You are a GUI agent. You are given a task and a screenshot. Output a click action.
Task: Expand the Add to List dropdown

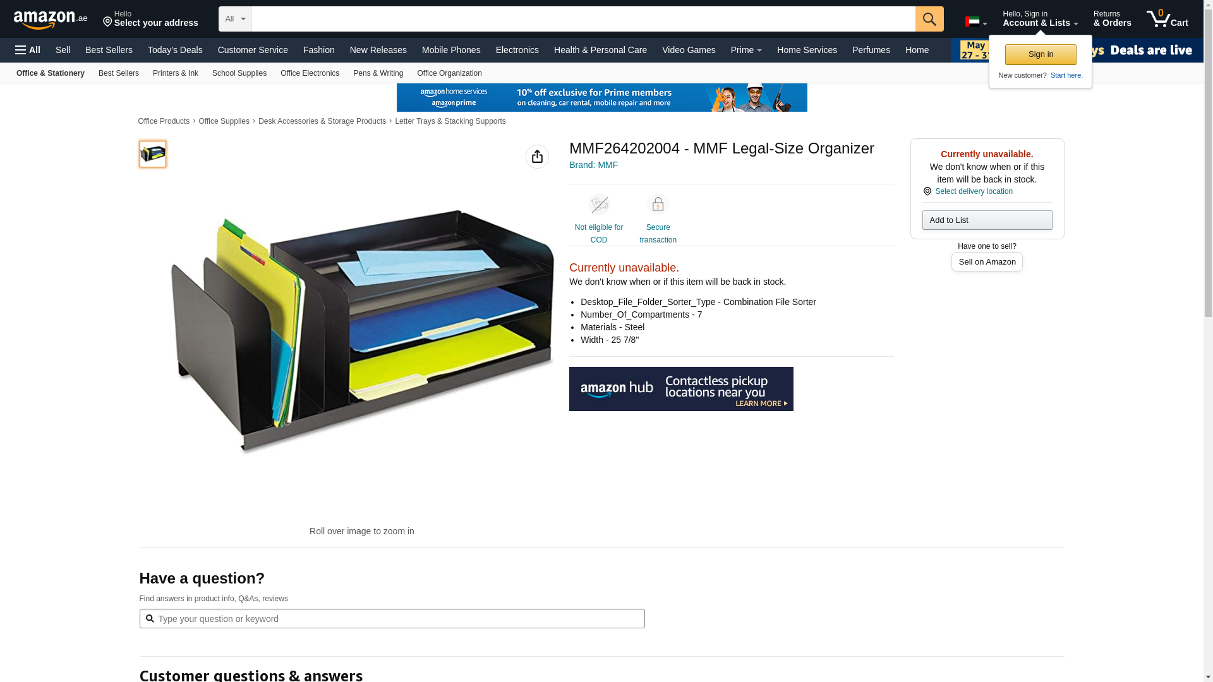pyautogui.click(x=987, y=220)
